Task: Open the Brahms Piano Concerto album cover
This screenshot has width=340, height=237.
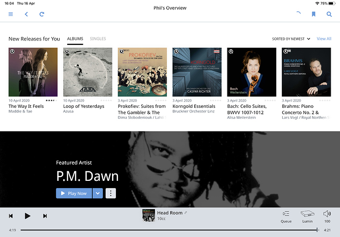Action: [x=306, y=72]
